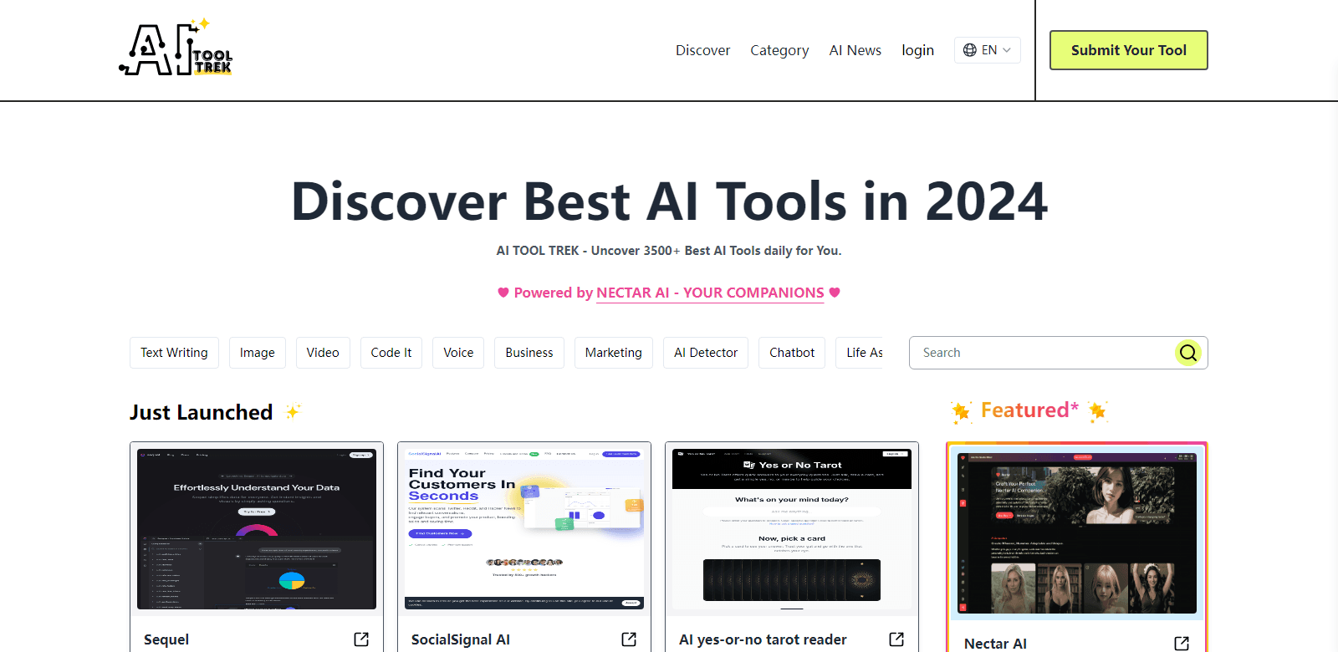The height and width of the screenshot is (652, 1338).
Task: Click the SocialSignal AI tool title
Action: 461,639
